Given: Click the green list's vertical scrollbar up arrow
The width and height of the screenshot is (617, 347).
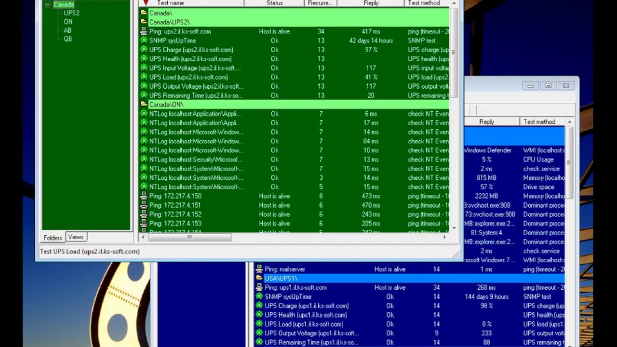Looking at the screenshot, I should coord(454,4).
